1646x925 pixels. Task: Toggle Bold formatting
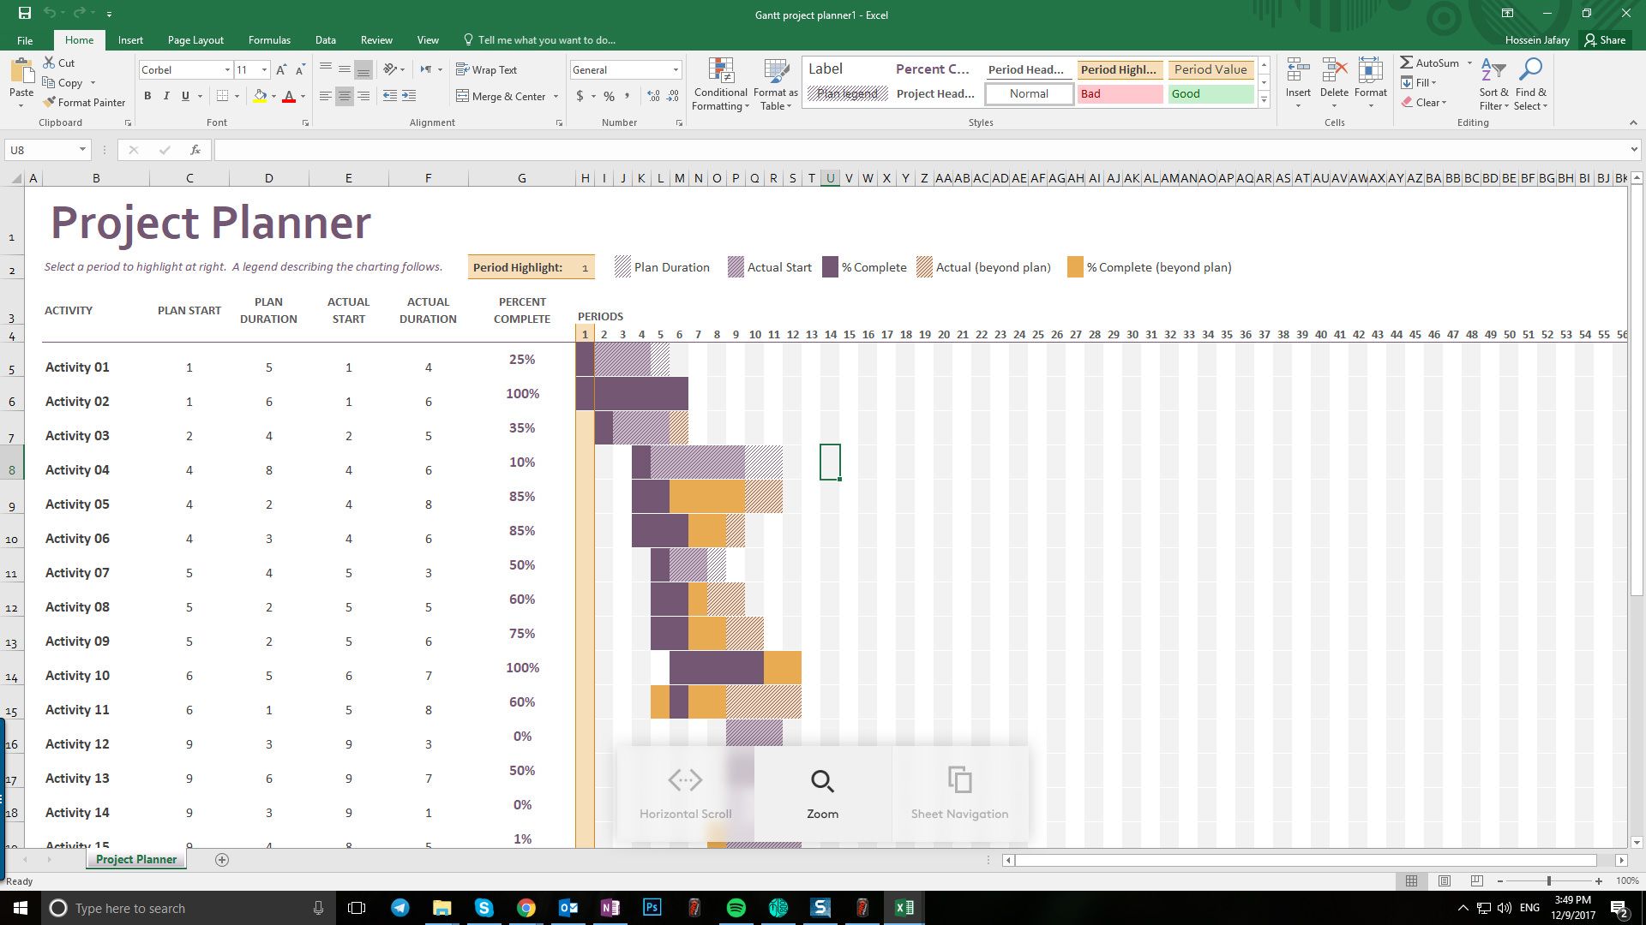(147, 96)
